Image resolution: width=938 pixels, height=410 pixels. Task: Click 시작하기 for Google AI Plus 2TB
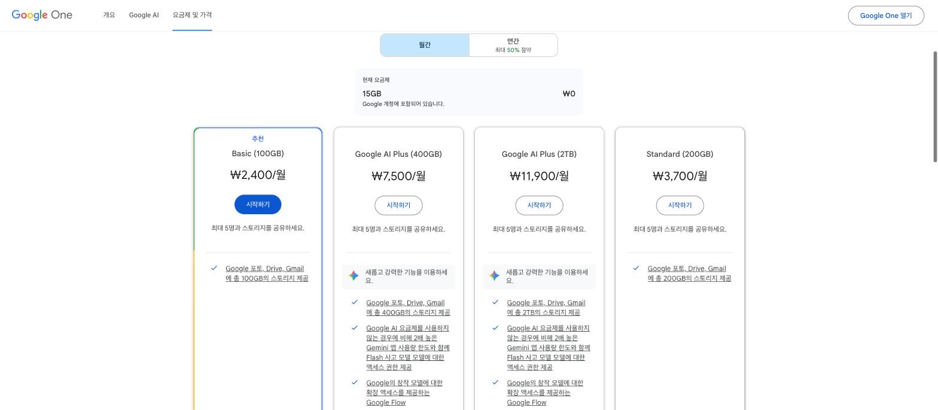[x=539, y=205]
